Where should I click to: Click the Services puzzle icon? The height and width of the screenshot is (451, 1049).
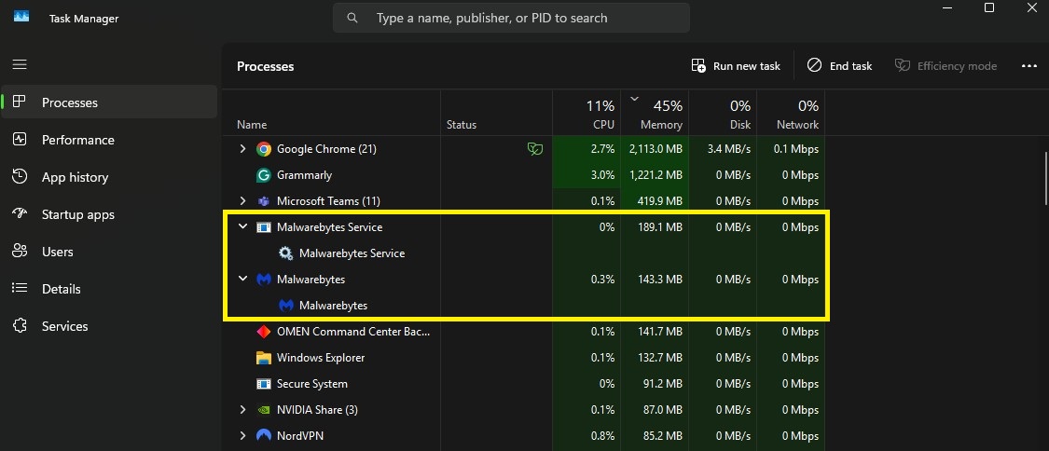click(20, 326)
